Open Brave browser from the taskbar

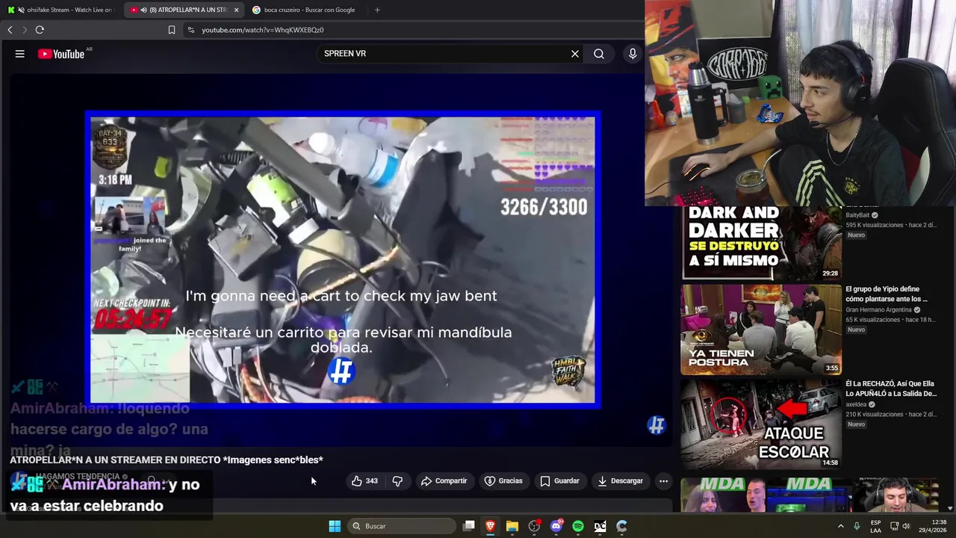pos(491,526)
